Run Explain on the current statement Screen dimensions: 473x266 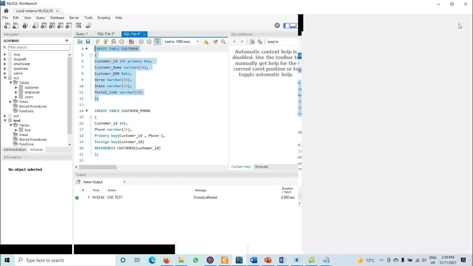tap(114, 42)
